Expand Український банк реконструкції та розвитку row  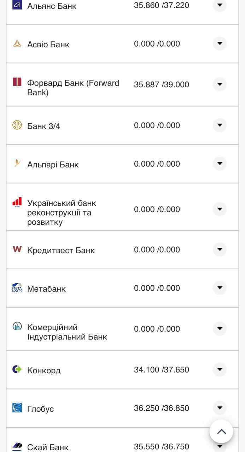pyautogui.click(x=220, y=209)
